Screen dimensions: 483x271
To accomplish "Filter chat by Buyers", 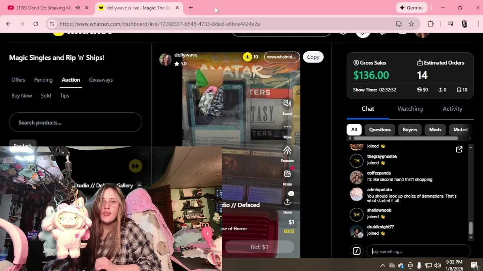I will (410, 129).
